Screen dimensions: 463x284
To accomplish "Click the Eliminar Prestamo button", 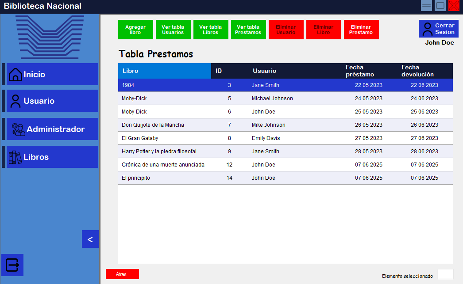I will click(361, 30).
